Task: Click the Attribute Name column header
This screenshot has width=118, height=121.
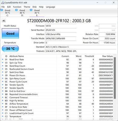Action: [x=17, y=56]
